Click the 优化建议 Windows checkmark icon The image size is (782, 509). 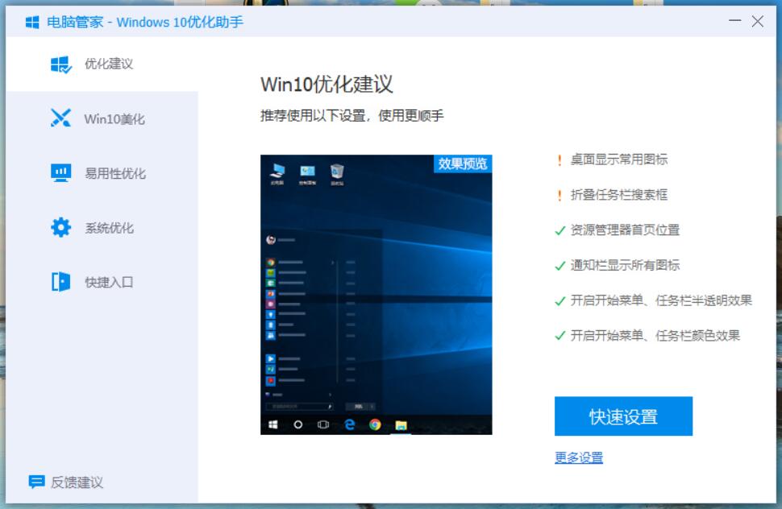coord(60,64)
